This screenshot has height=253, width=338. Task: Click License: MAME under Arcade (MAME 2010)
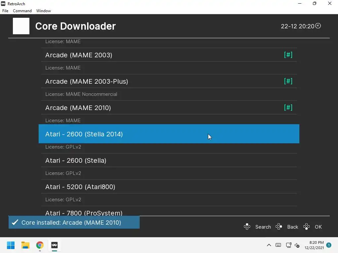[x=63, y=121]
